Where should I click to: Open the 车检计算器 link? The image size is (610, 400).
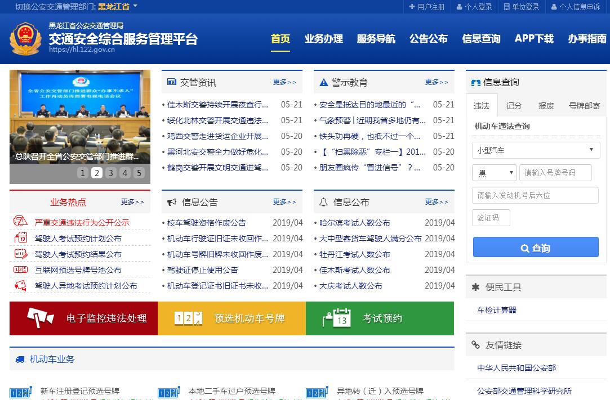tap(496, 309)
